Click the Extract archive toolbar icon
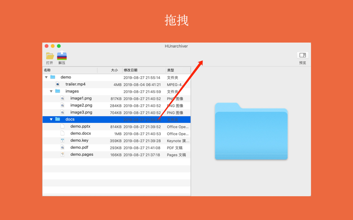 click(x=62, y=56)
